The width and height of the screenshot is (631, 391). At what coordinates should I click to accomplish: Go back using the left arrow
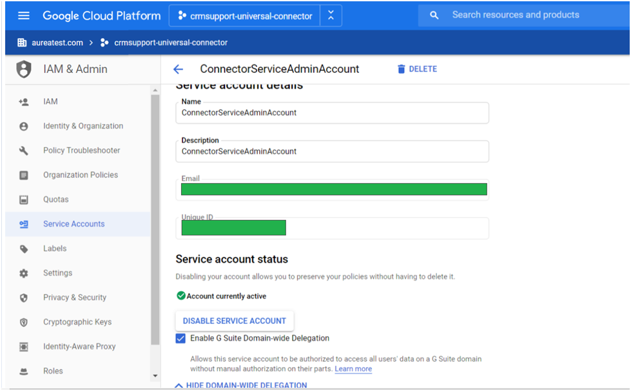pyautogui.click(x=178, y=69)
